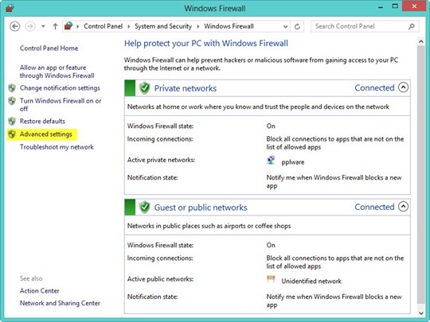Click Connected status for Guest or public networks
This screenshot has width=430, height=322.
(374, 207)
